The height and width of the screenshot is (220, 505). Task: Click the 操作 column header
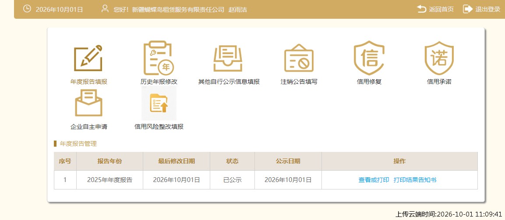[399, 161]
